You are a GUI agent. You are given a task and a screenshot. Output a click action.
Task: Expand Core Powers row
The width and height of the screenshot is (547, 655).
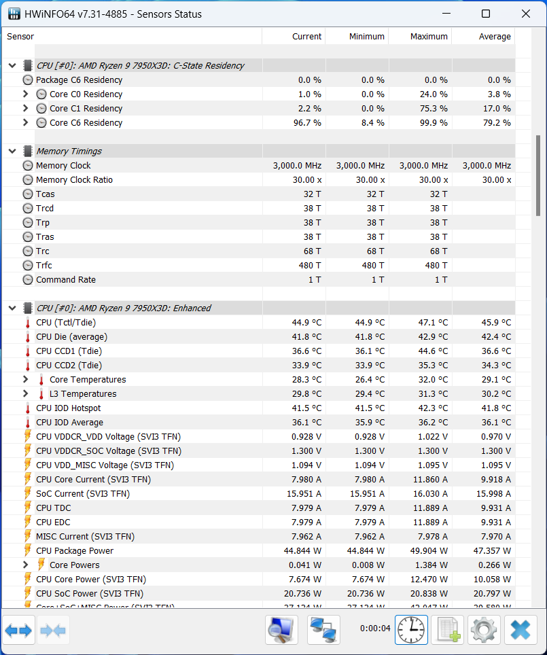click(x=26, y=565)
